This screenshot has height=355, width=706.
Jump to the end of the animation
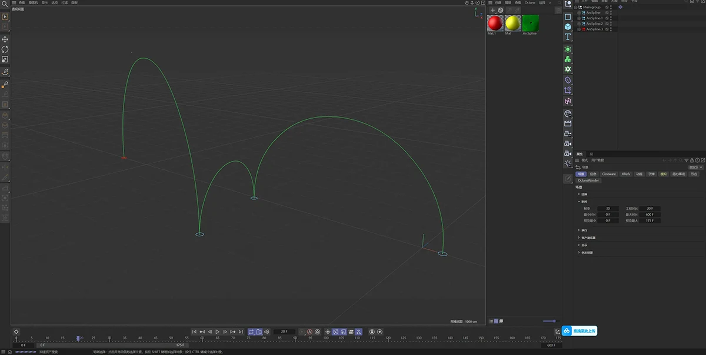click(241, 332)
